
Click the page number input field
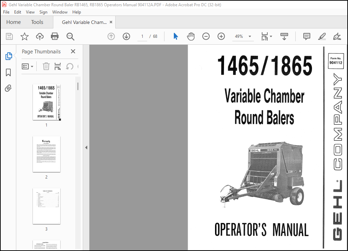pos(142,36)
